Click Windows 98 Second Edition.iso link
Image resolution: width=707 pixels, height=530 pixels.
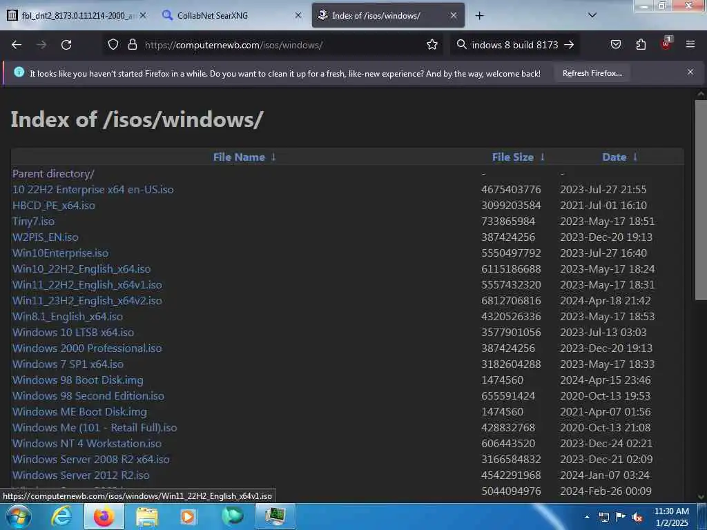88,395
